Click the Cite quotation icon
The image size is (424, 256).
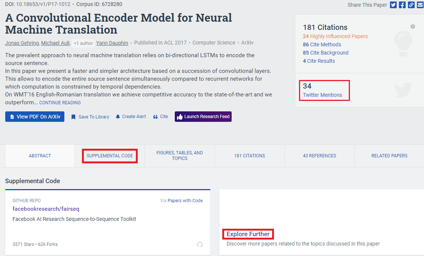click(x=155, y=117)
